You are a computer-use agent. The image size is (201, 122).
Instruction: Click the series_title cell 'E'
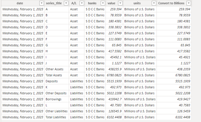57,33
